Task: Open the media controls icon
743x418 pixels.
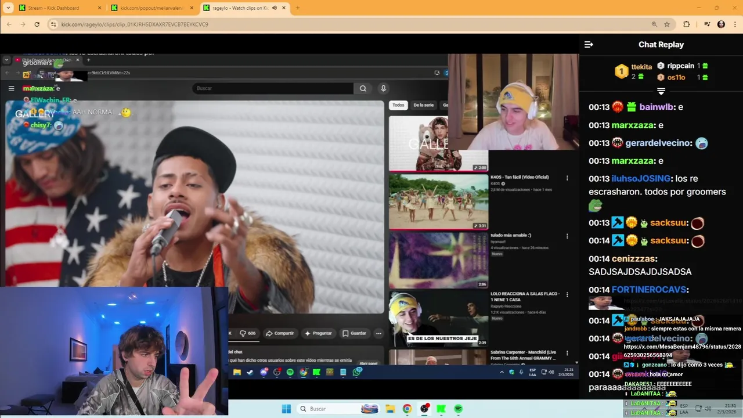Action: coord(707,24)
